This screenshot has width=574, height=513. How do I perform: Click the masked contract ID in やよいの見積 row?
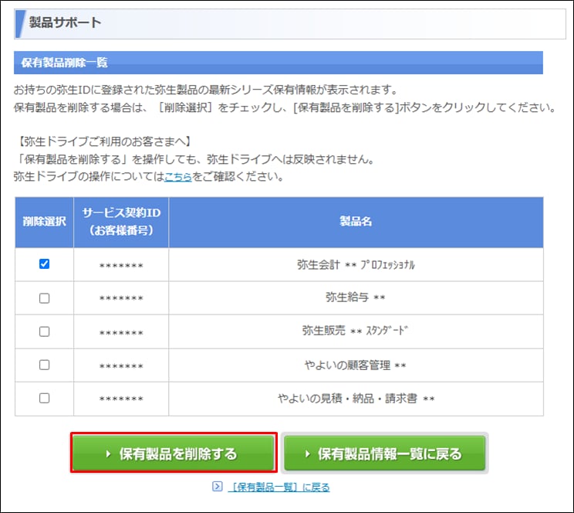point(121,399)
